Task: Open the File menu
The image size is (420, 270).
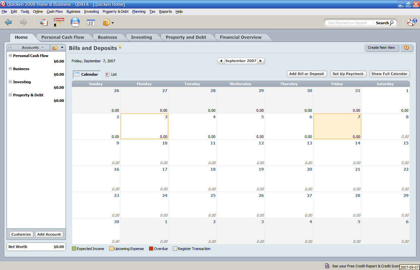Action: (4, 11)
